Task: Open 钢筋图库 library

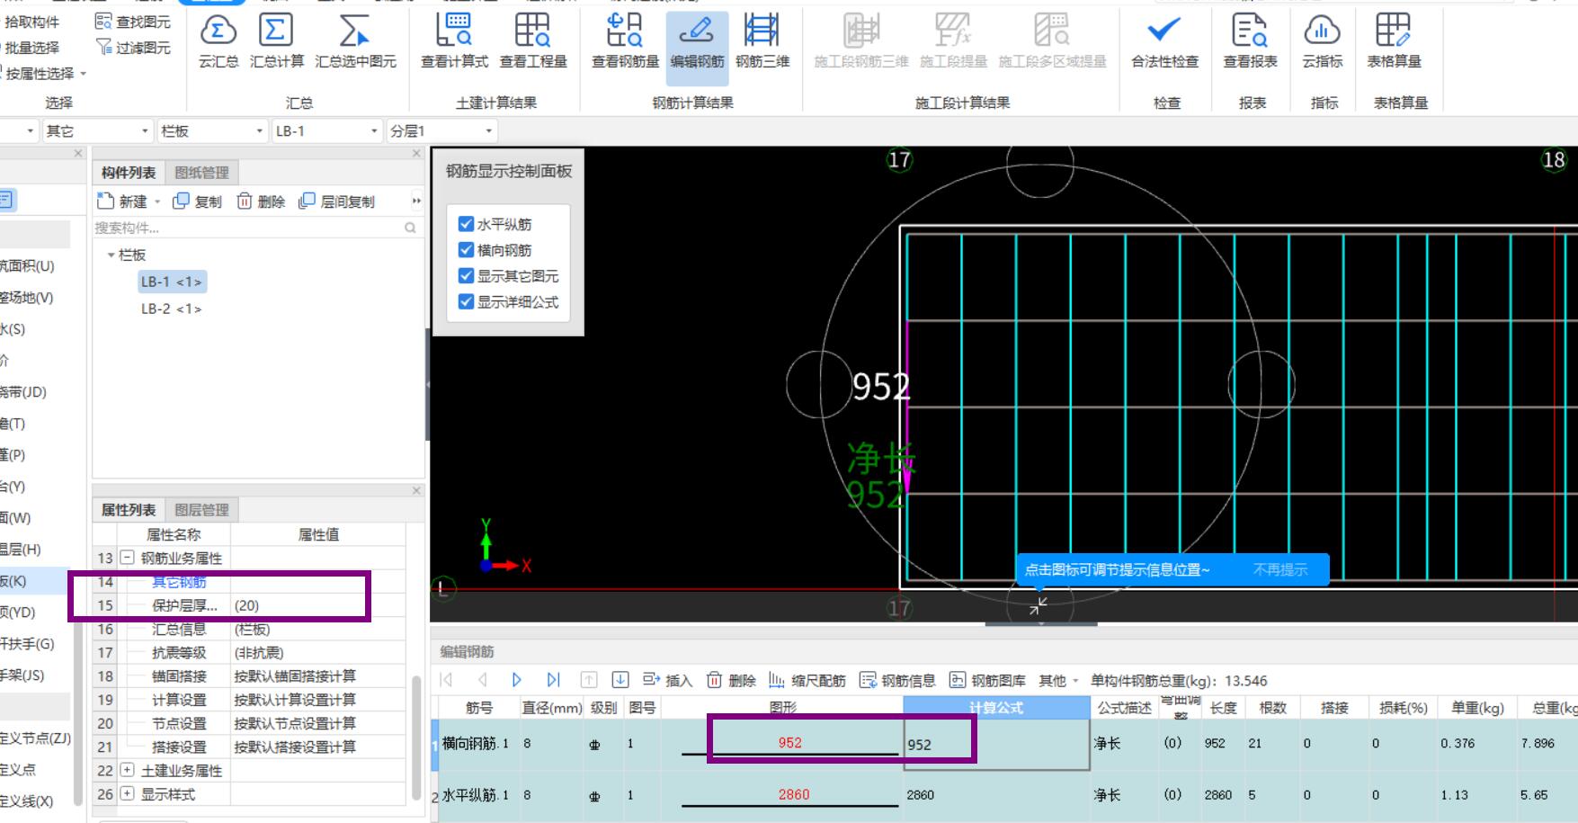Action: point(987,680)
